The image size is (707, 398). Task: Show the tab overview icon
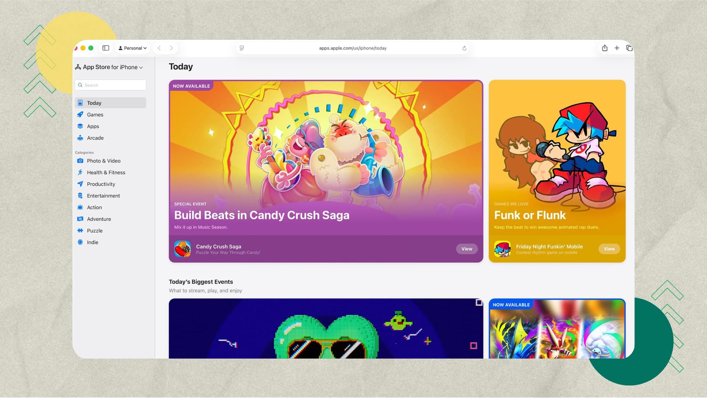click(x=629, y=48)
